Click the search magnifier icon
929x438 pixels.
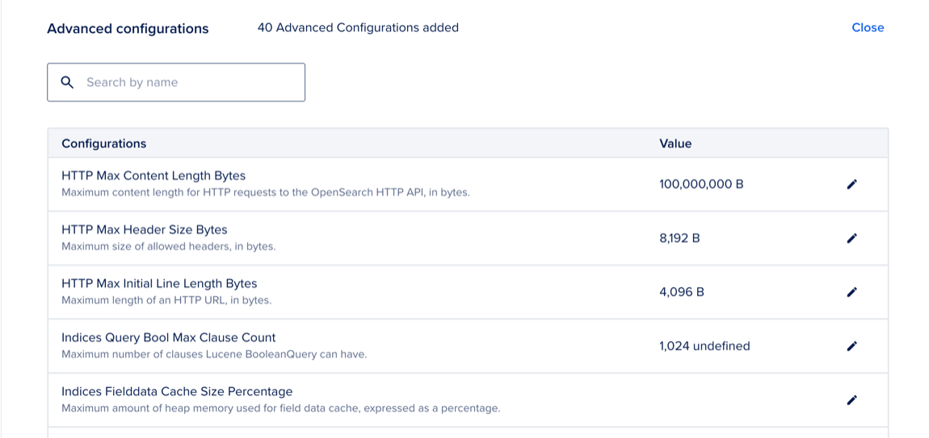click(68, 82)
